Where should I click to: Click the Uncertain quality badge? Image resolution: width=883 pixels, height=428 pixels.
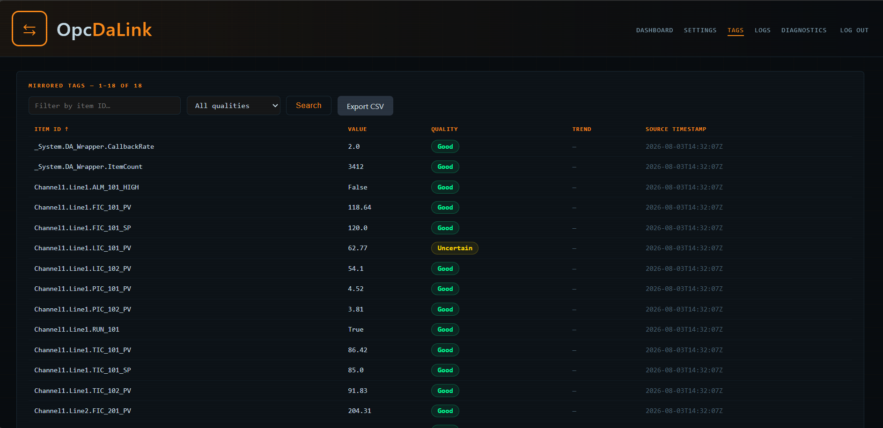[x=455, y=248]
